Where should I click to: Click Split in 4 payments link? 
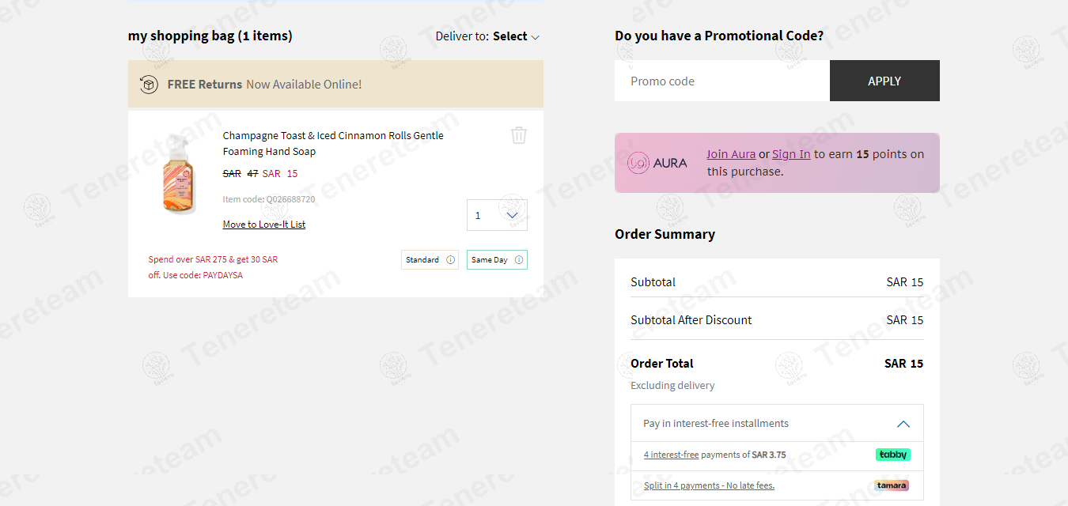(x=709, y=485)
